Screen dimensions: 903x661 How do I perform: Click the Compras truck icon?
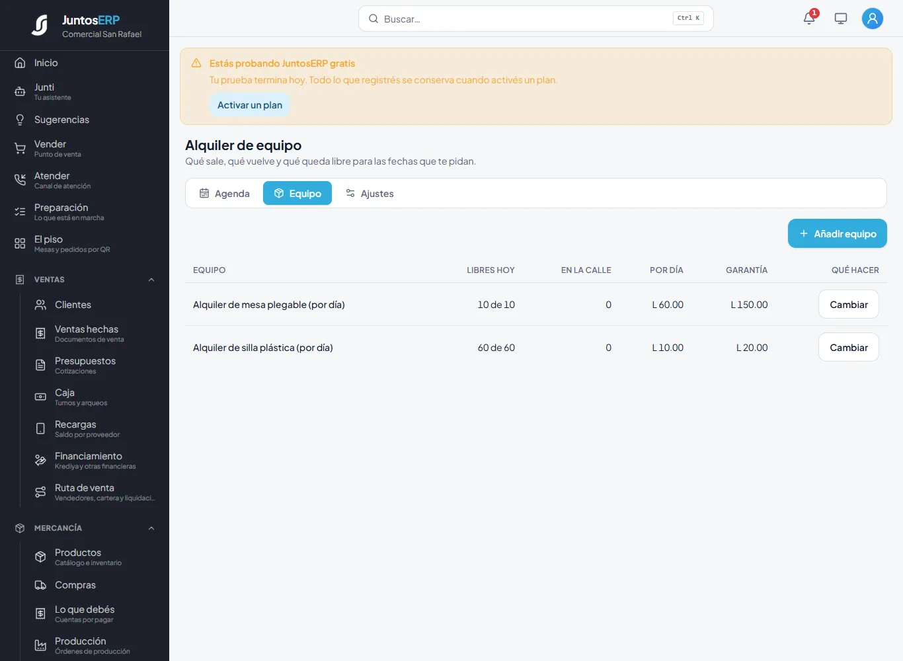[40, 585]
